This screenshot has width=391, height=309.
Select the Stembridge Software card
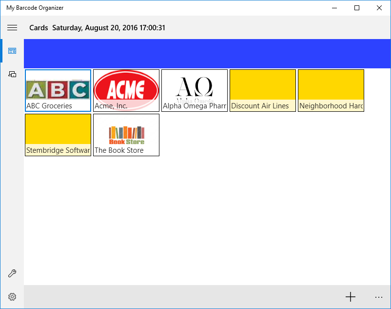click(x=58, y=135)
